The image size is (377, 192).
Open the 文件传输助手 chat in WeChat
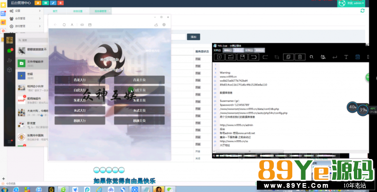[x=32, y=64]
